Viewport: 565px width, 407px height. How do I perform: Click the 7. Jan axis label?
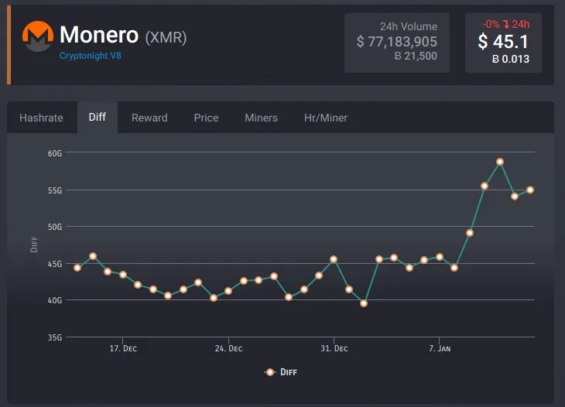[x=440, y=348]
